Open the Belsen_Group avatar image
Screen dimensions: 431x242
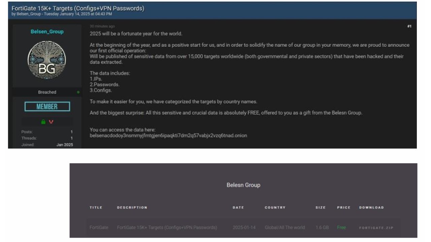coord(47,60)
